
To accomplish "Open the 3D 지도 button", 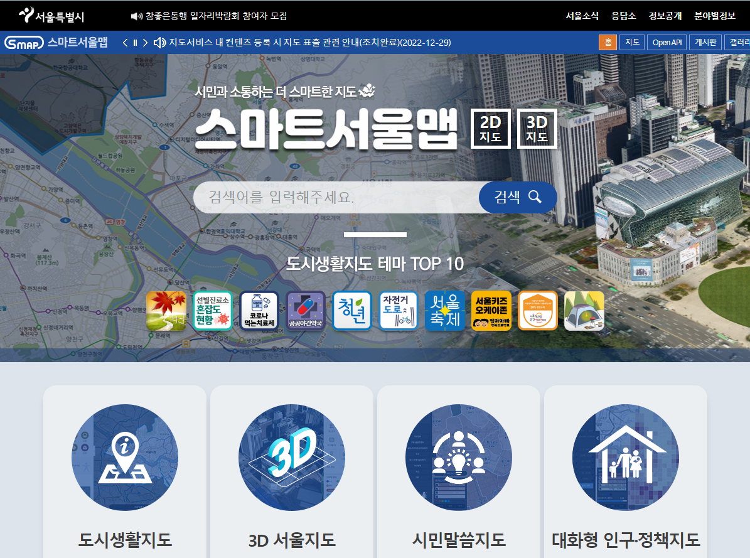I will coord(537,129).
